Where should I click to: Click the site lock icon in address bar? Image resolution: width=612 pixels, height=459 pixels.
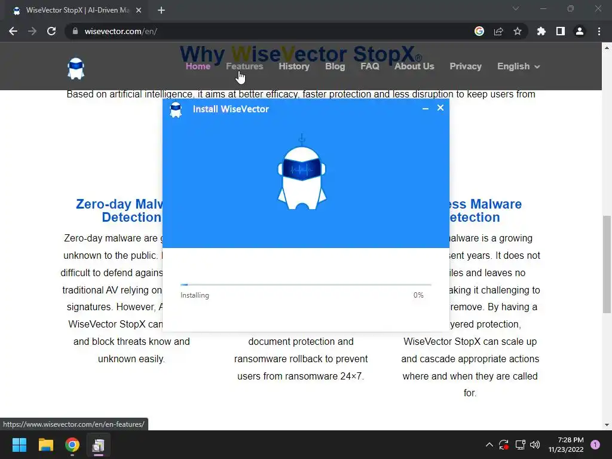[75, 31]
